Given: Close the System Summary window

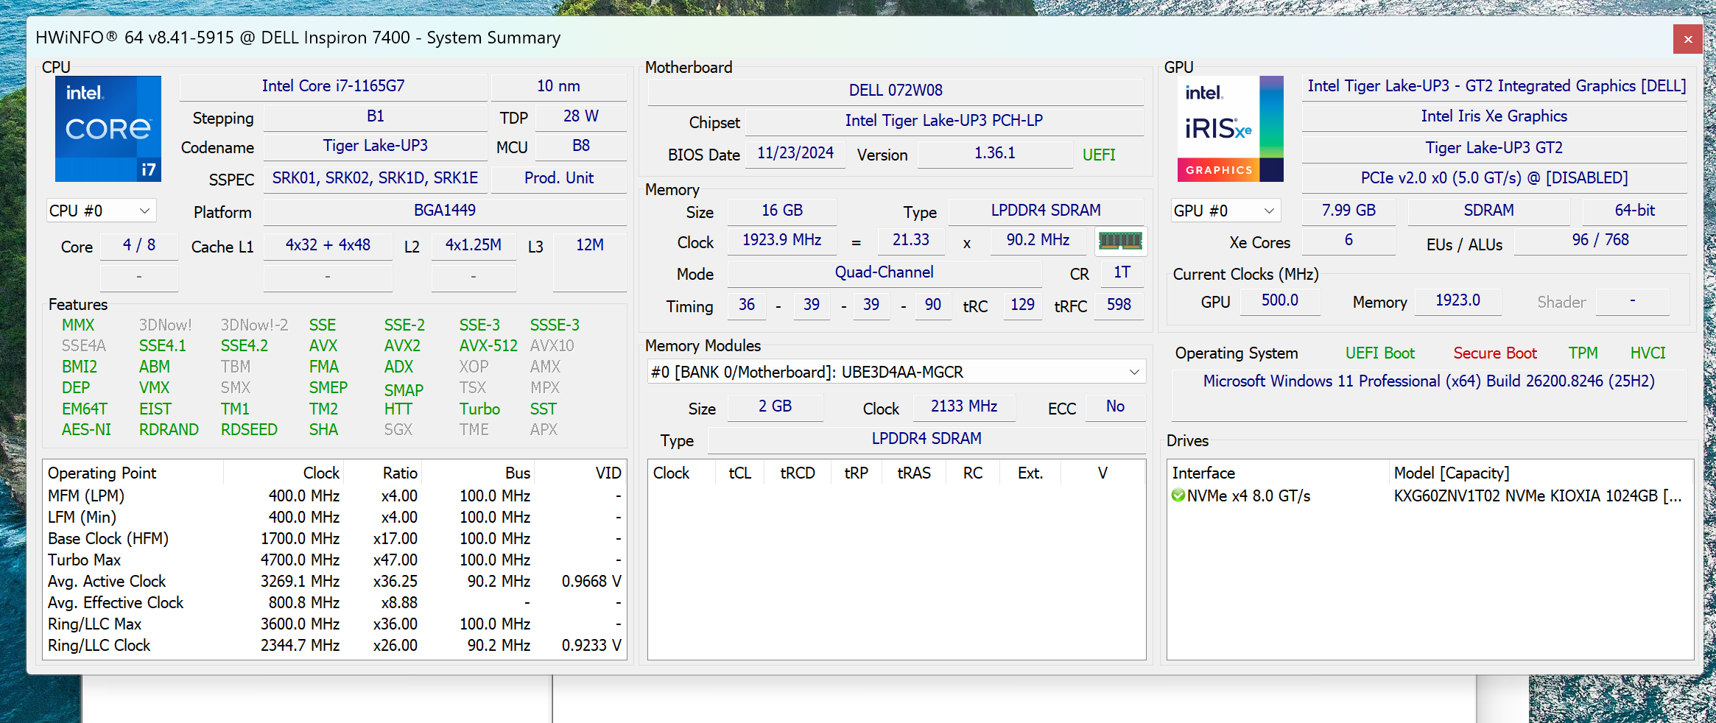Looking at the screenshot, I should point(1687,39).
